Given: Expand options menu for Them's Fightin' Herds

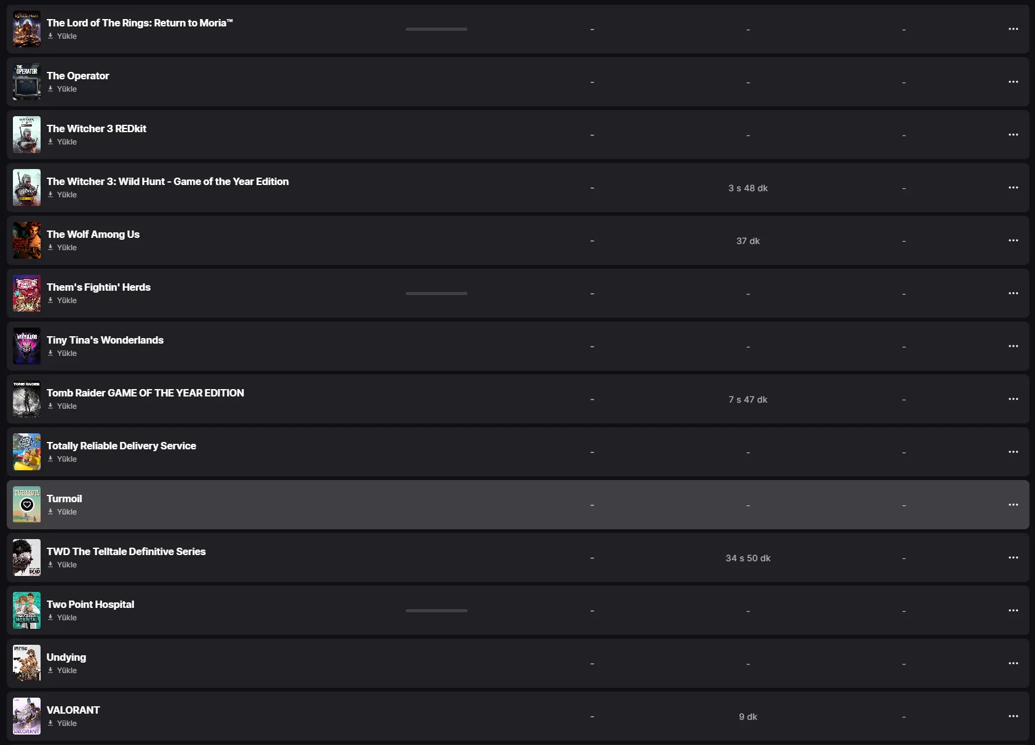Looking at the screenshot, I should coord(1013,293).
